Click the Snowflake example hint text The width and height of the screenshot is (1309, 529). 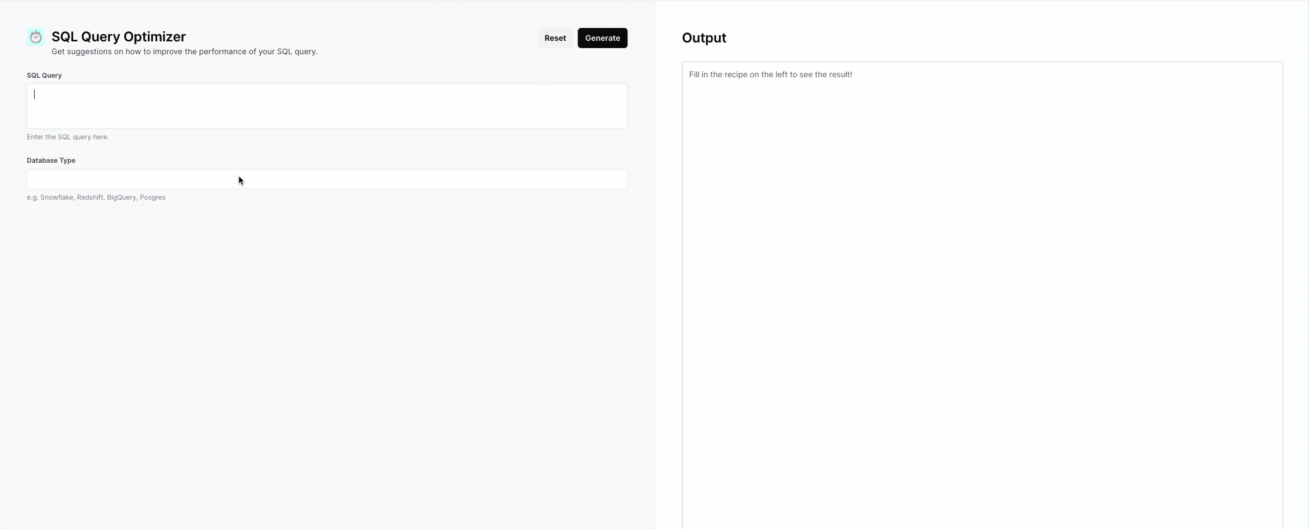pyautogui.click(x=96, y=197)
